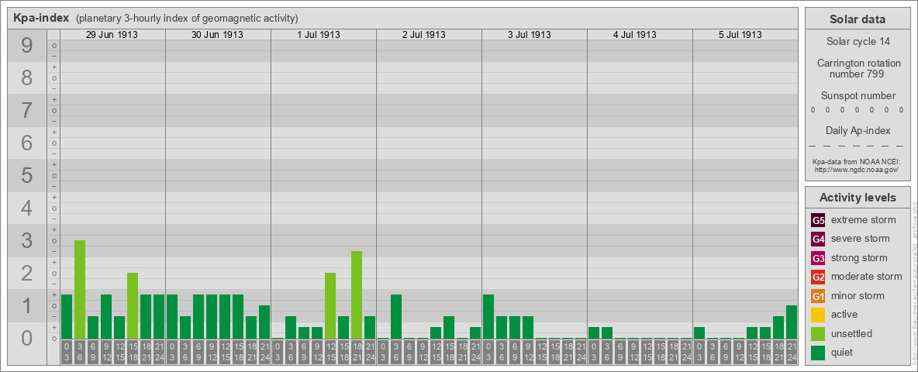Click the planetary 3-hourly index subtitle
Image resolution: width=918 pixels, height=372 pixels.
(x=187, y=18)
